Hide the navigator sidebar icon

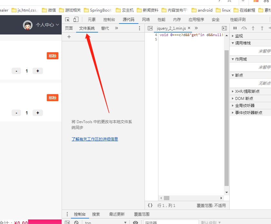[150, 28]
